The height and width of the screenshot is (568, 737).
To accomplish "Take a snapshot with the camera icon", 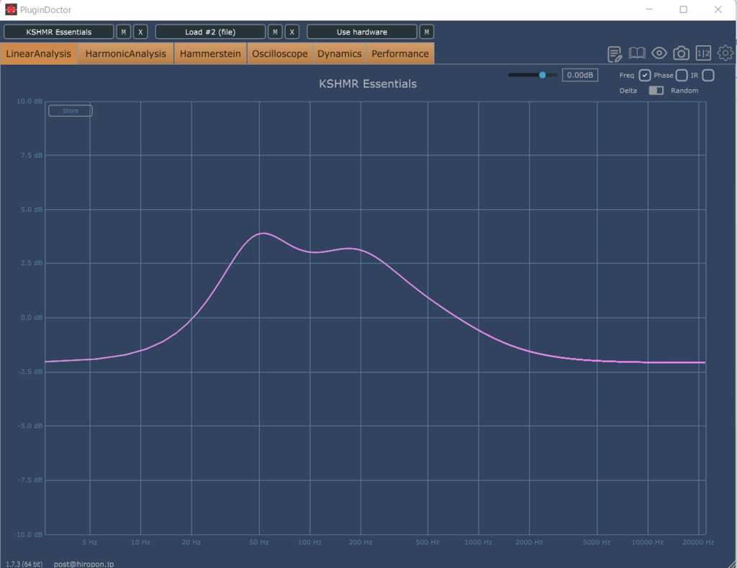I will click(x=681, y=53).
